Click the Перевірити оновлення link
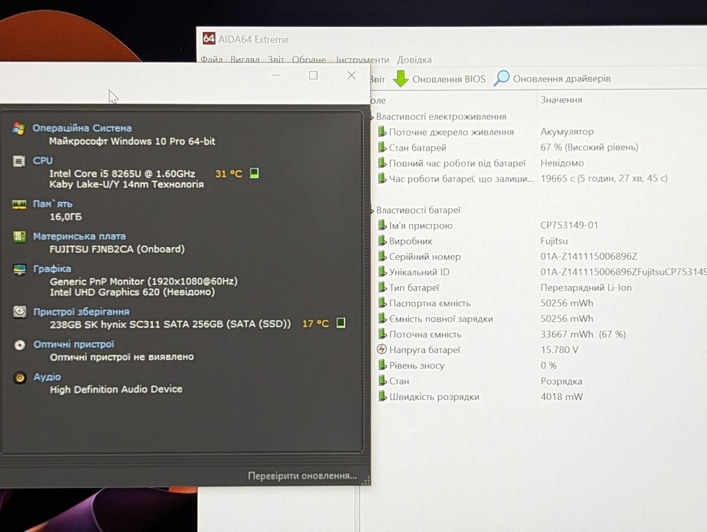Screen dimensions: 707x532 click(302, 476)
